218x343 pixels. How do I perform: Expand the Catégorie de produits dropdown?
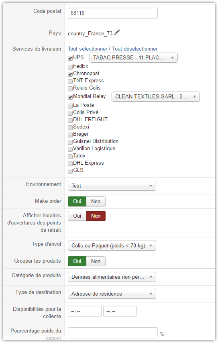pos(112,277)
